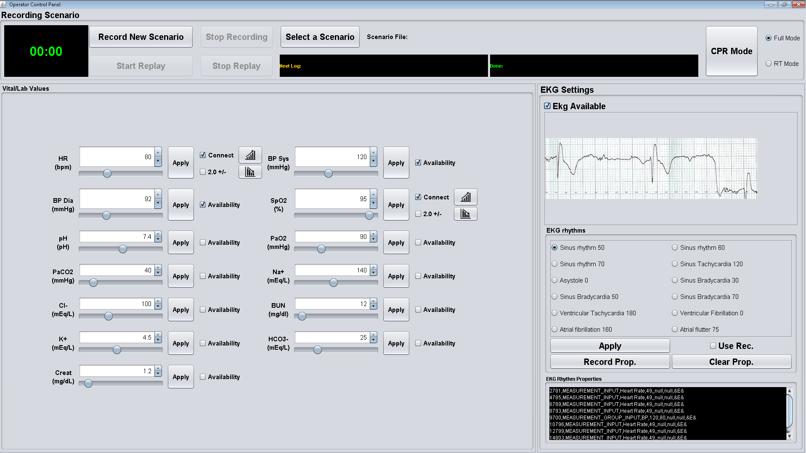
Task: Decrease BP Dia value with down arrow
Action: [x=158, y=203]
